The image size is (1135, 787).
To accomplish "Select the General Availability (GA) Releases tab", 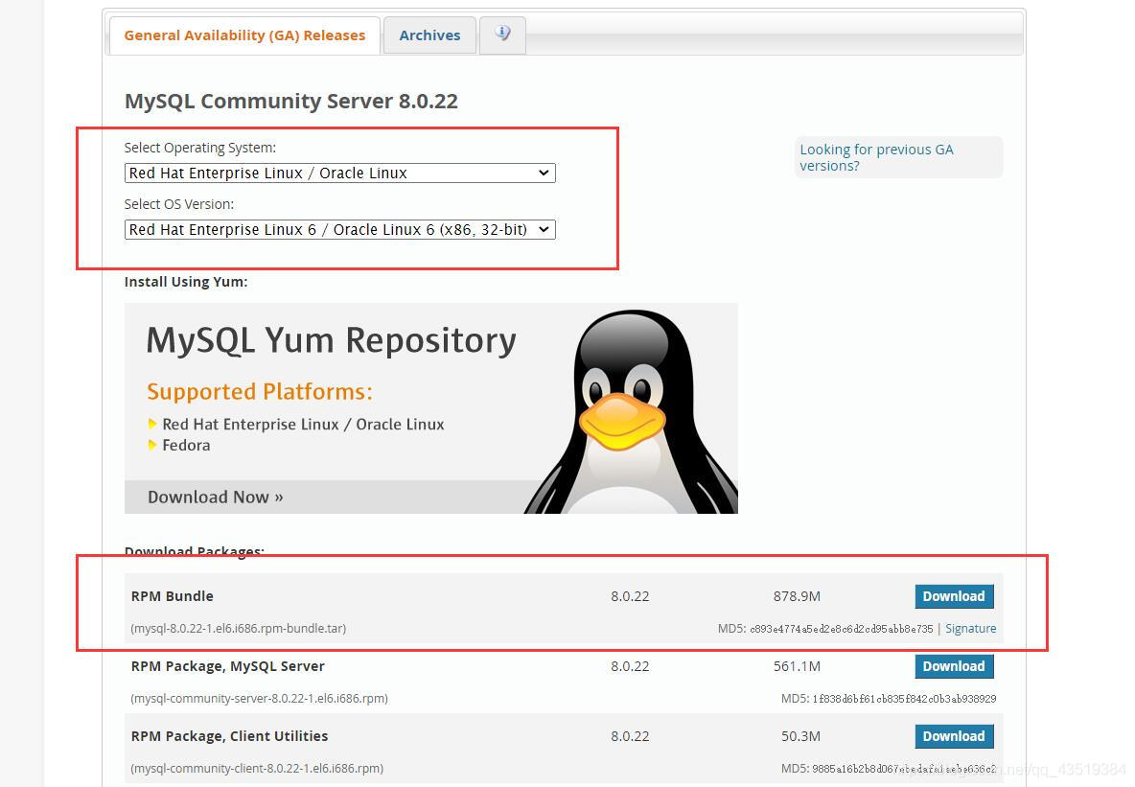I will click(244, 35).
